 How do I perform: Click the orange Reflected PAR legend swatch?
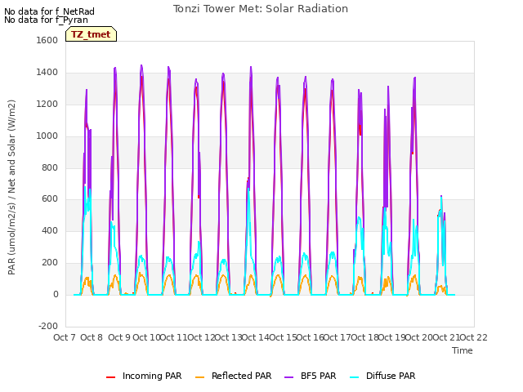point(199,377)
